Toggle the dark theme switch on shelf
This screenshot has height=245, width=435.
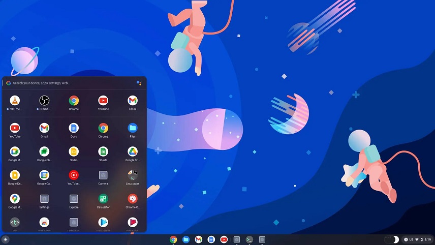point(391,239)
